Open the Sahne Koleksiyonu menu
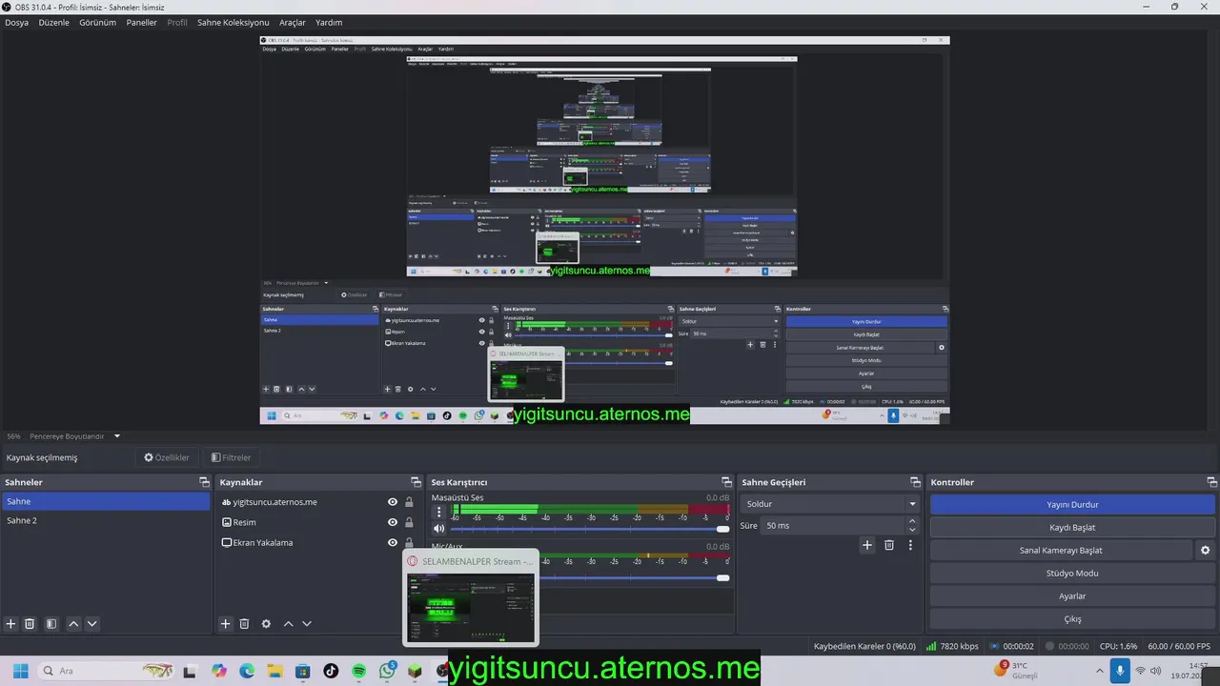 click(233, 22)
